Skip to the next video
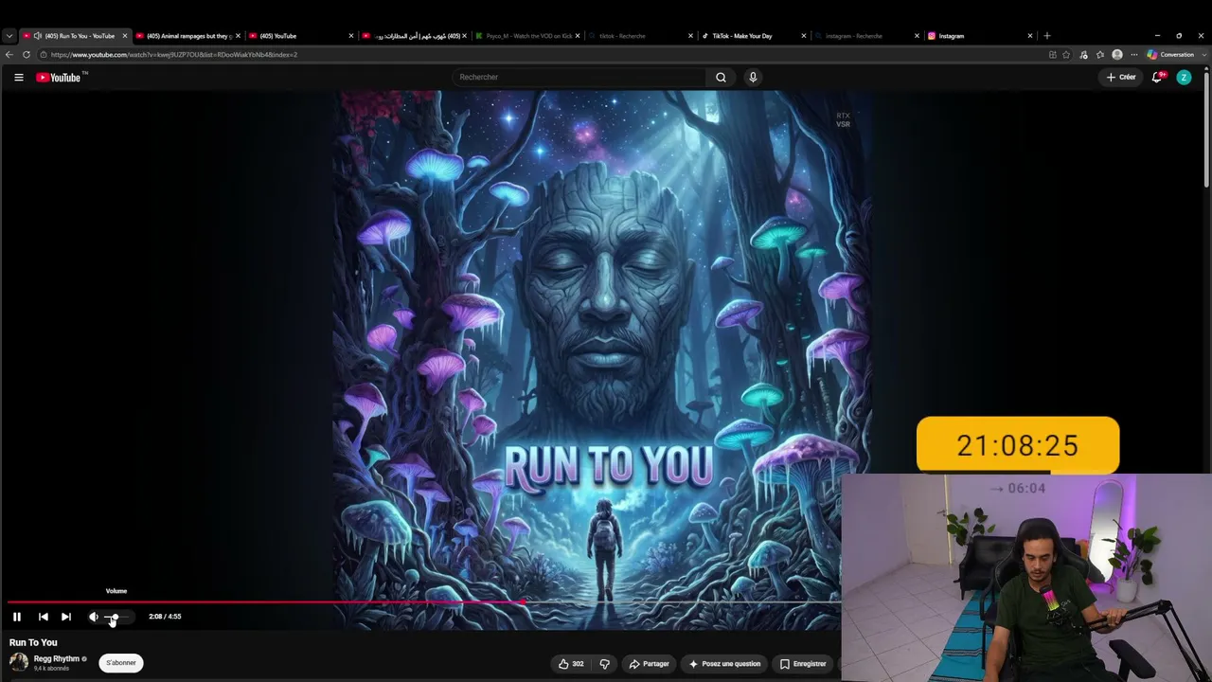Screen dimensions: 1212x682 tap(66, 617)
